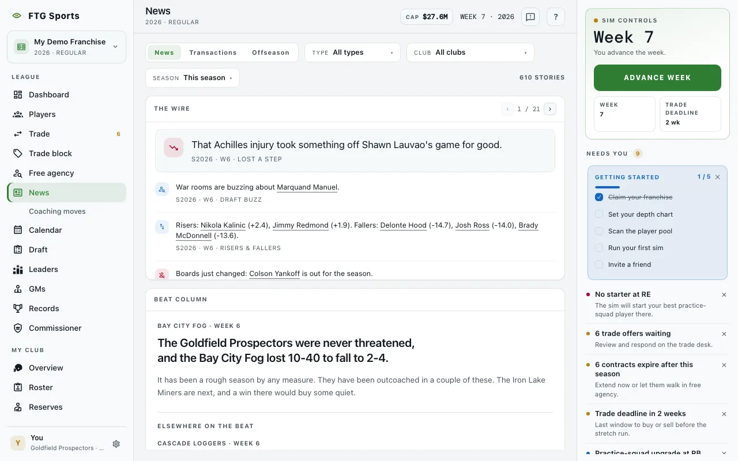Open the Reserves page
This screenshot has width=738, height=461.
(x=66, y=407)
